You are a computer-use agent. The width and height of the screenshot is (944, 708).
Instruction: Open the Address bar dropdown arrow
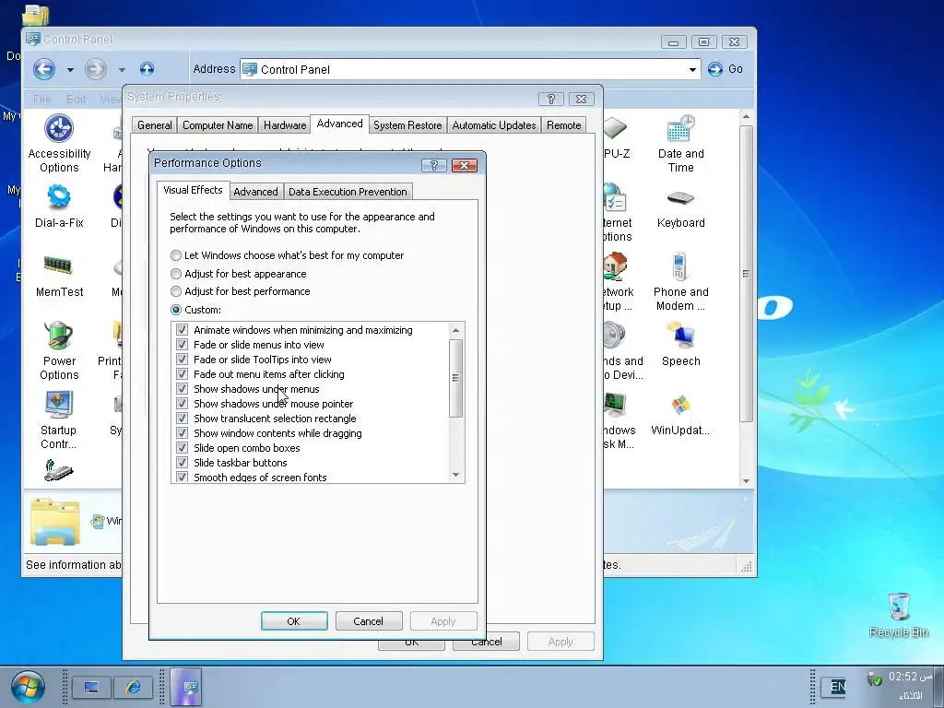692,70
